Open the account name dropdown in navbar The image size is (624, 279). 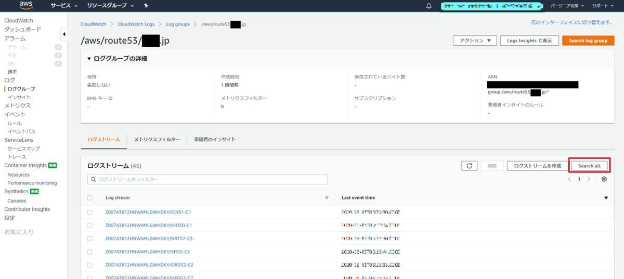click(492, 6)
